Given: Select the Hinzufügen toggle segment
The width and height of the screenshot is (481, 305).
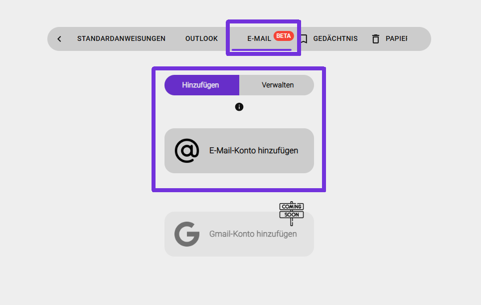Looking at the screenshot, I should click(202, 85).
